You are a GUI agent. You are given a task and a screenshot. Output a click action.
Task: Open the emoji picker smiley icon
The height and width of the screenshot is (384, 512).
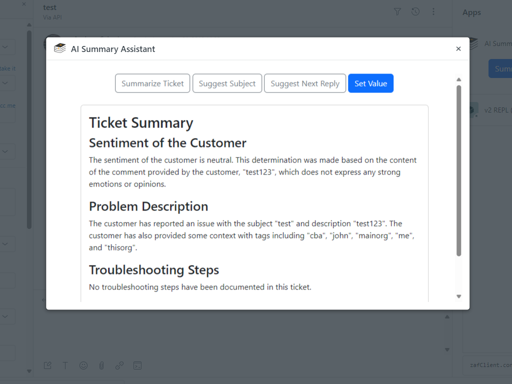pyautogui.click(x=83, y=365)
